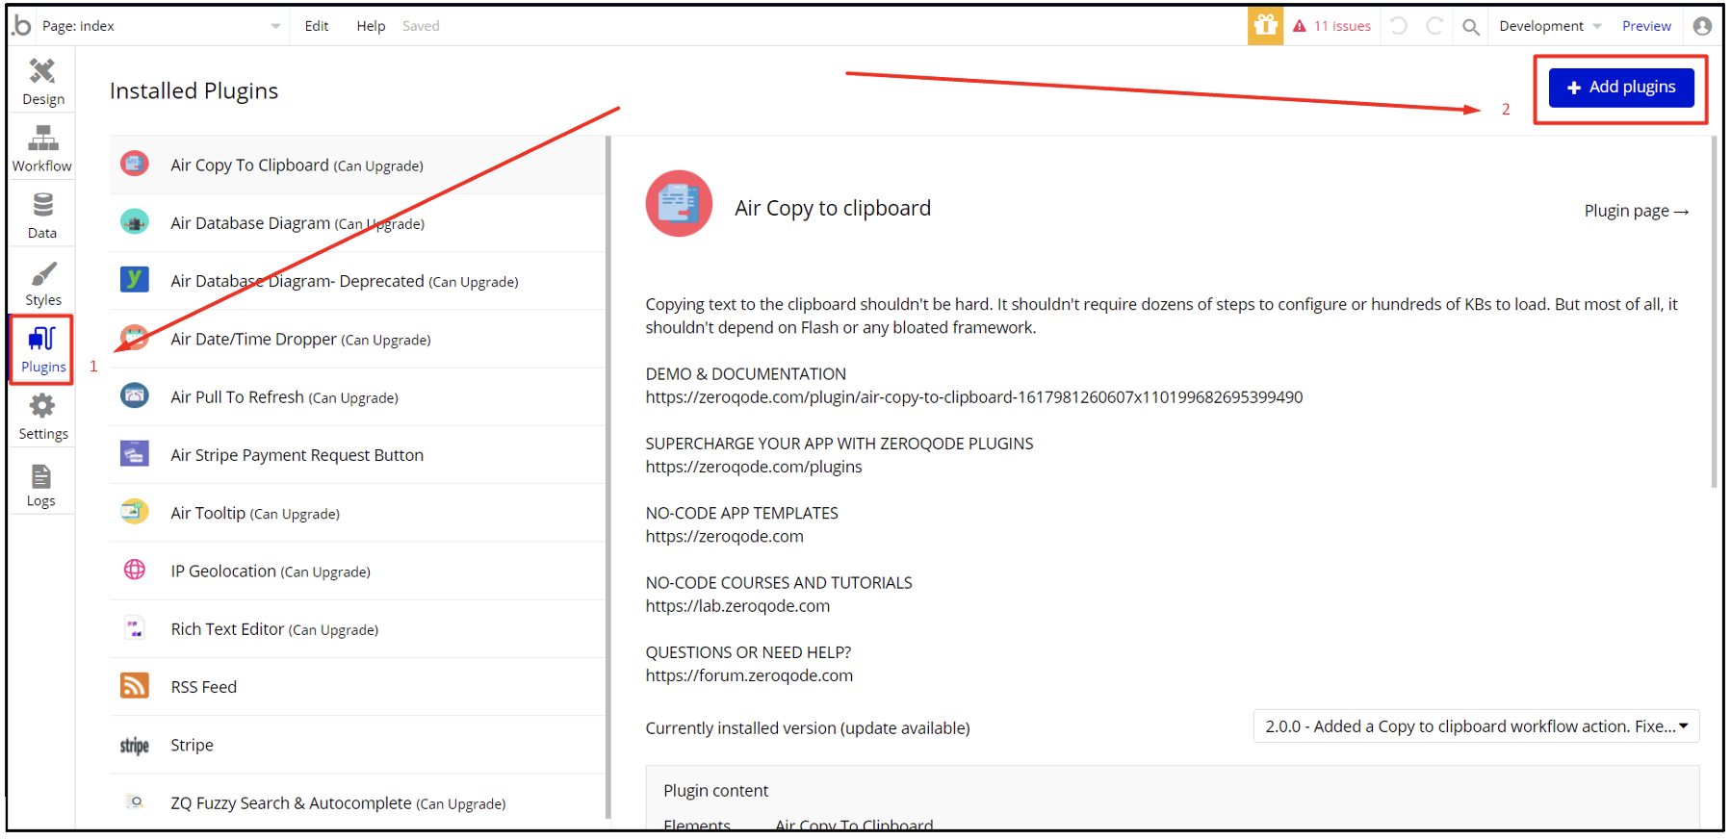Click the plugin details panel scrollbar
Viewport: 1731px width, 839px height.
[1714, 313]
